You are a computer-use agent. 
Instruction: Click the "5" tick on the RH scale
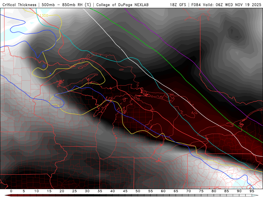(24, 191)
